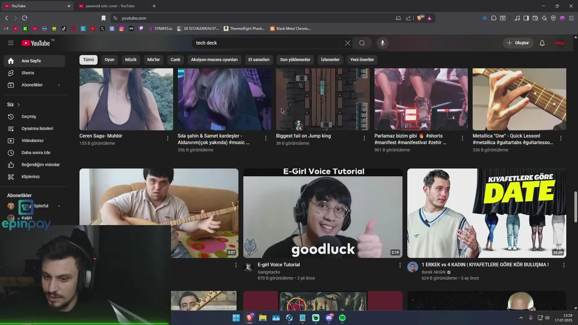Viewport: 578px width, 325px height.
Task: Select the Yeni öneriler chip
Action: click(x=362, y=60)
